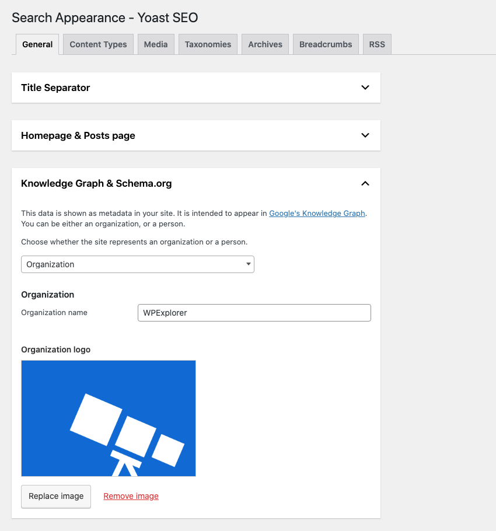496x531 pixels.
Task: Click the Organization logo label
Action: [56, 350]
